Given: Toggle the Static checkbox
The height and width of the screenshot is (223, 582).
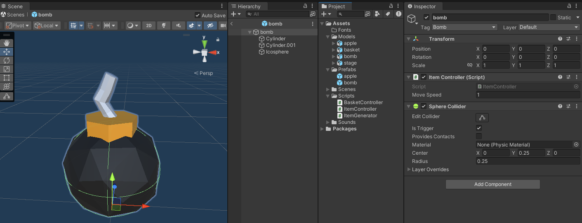Looking at the screenshot, I should click(x=553, y=17).
